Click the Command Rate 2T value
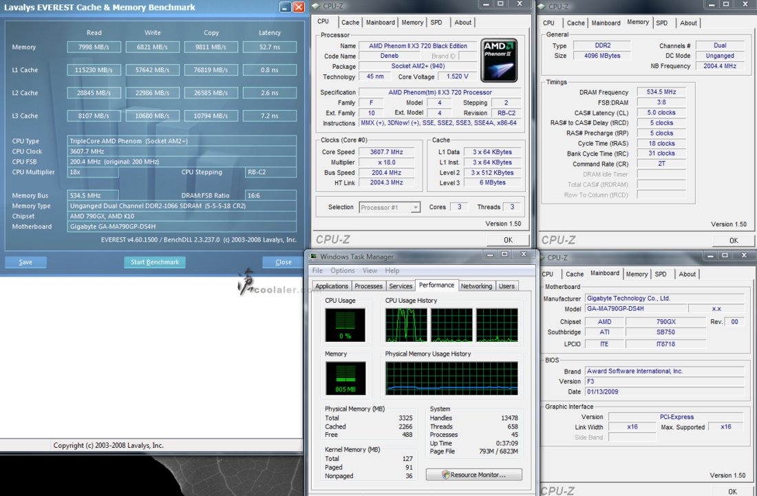The height and width of the screenshot is (496, 757). (x=661, y=164)
